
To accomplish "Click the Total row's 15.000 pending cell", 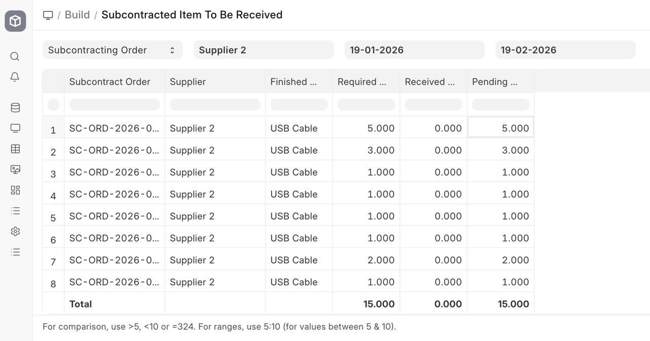I will 513,304.
